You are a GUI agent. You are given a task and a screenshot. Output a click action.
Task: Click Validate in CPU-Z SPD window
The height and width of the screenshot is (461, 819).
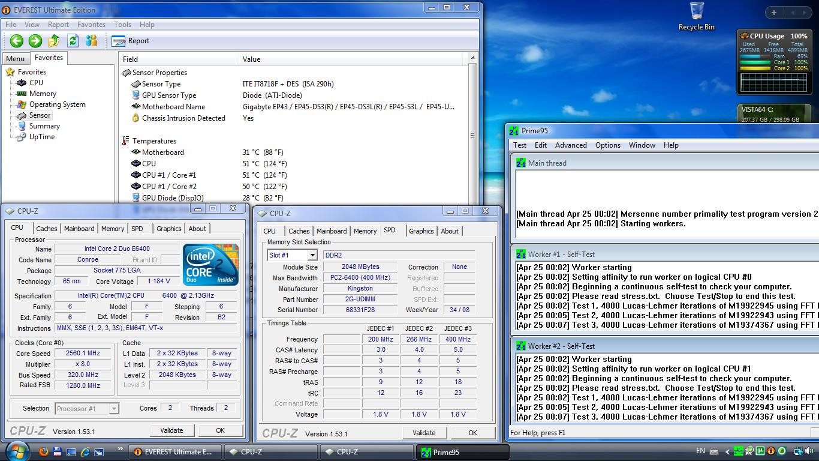pyautogui.click(x=424, y=433)
